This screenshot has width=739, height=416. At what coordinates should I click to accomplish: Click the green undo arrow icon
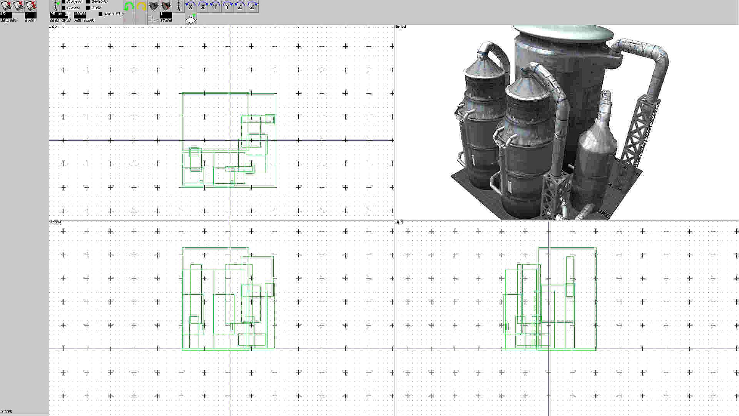point(129,7)
